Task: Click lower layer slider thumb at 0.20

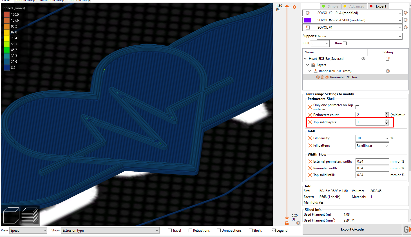Action: (x=287, y=218)
